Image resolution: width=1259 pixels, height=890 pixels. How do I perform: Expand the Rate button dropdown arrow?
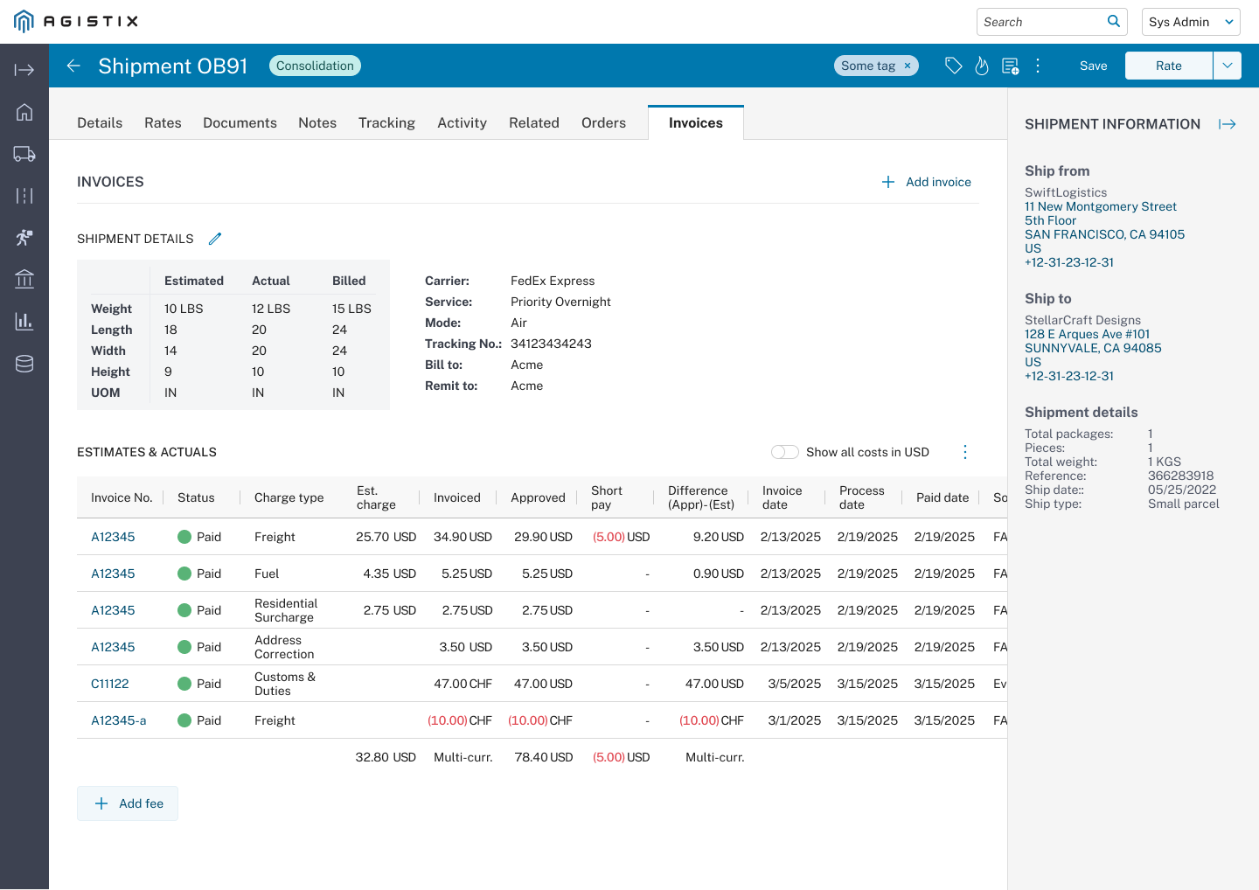pos(1228,66)
